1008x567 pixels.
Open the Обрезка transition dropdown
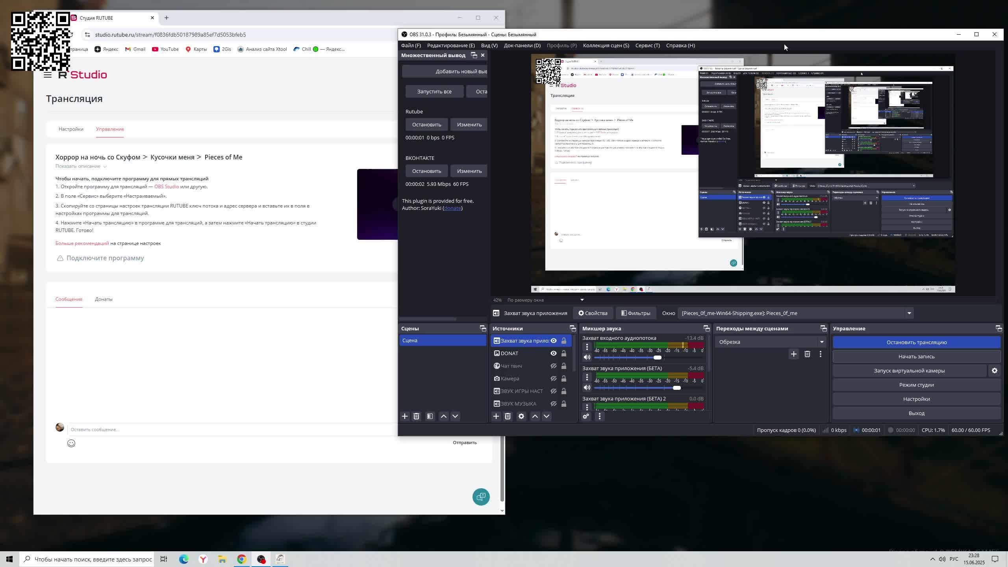[822, 342]
